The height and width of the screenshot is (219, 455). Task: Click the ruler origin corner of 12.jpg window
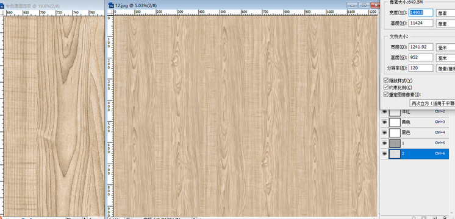pos(110,12)
